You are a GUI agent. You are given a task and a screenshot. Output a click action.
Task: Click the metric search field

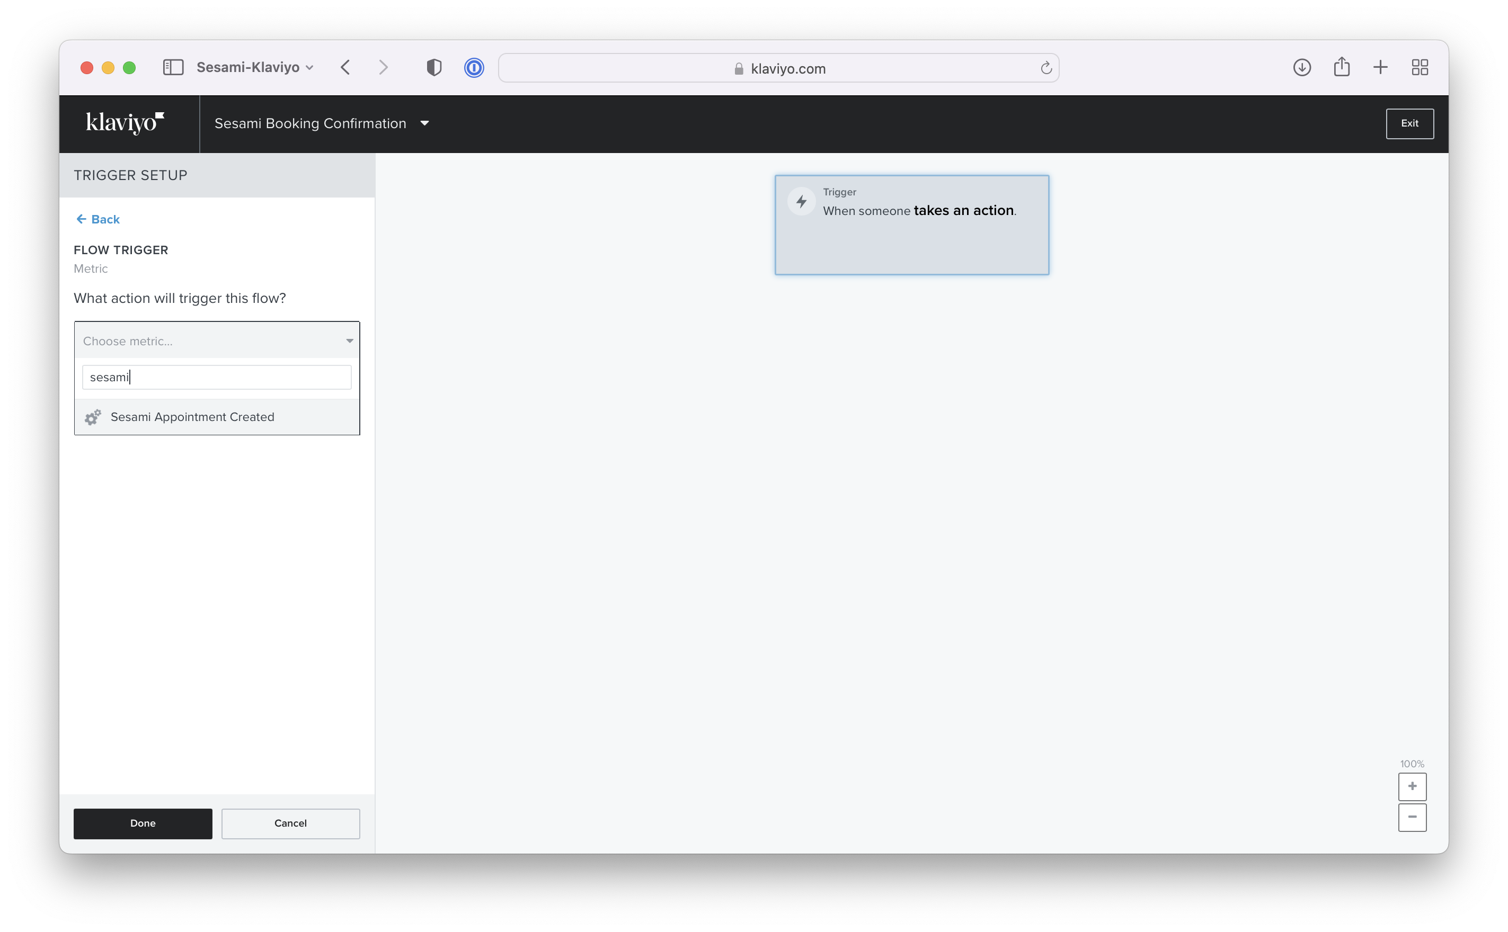(217, 377)
